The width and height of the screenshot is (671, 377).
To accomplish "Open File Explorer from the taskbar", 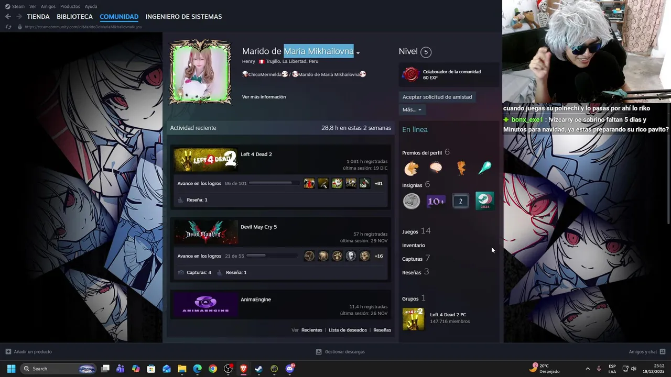I will [x=182, y=369].
